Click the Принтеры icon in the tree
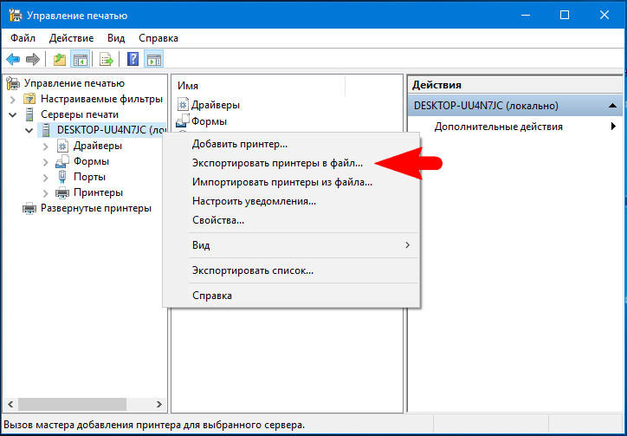This screenshot has width=627, height=436. coord(62,192)
